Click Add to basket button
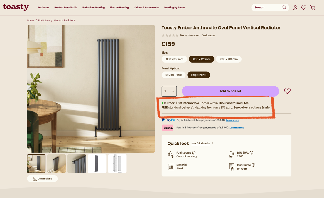 pyautogui.click(x=230, y=91)
